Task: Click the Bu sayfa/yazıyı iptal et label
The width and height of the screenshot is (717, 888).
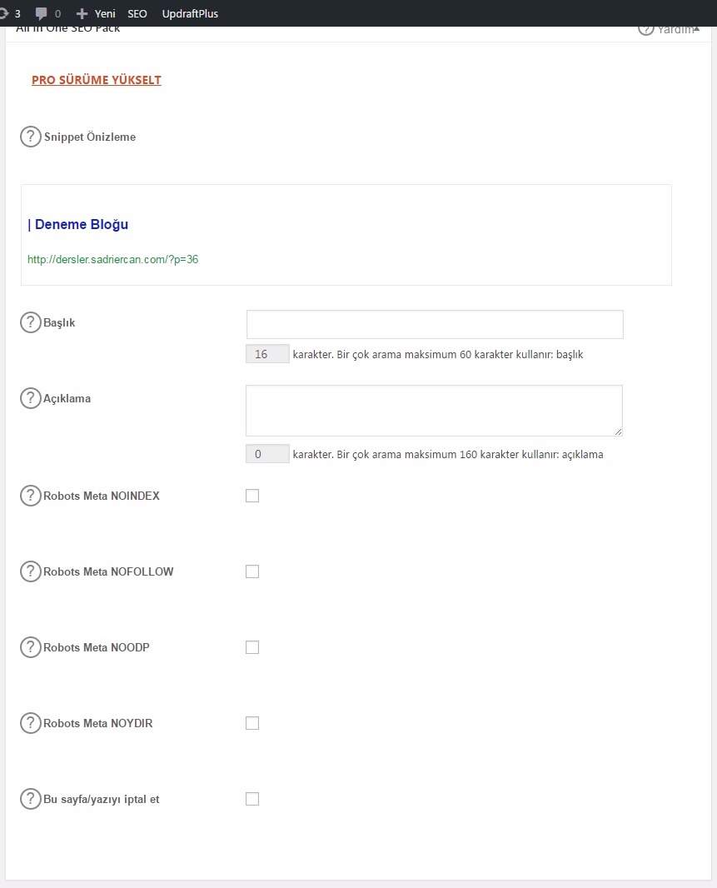Action: [102, 800]
